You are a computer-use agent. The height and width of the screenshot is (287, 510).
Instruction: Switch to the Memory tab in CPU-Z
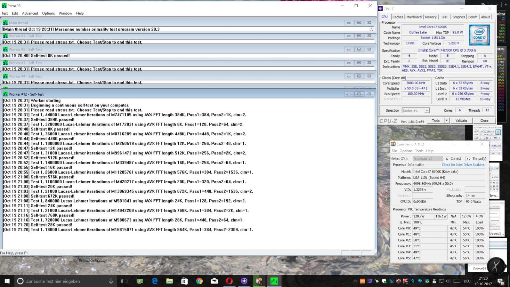pos(431,17)
